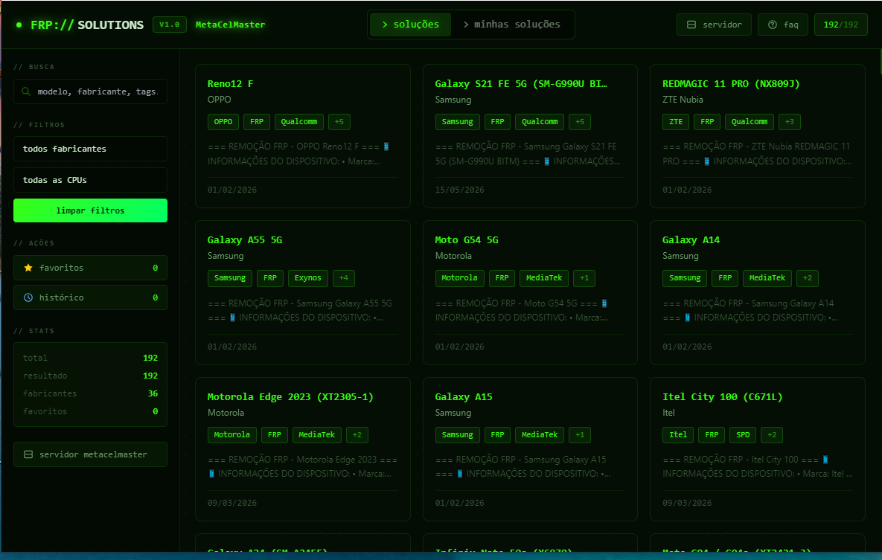882x560 pixels.
Task: Open the soluções tab
Action: click(x=410, y=25)
